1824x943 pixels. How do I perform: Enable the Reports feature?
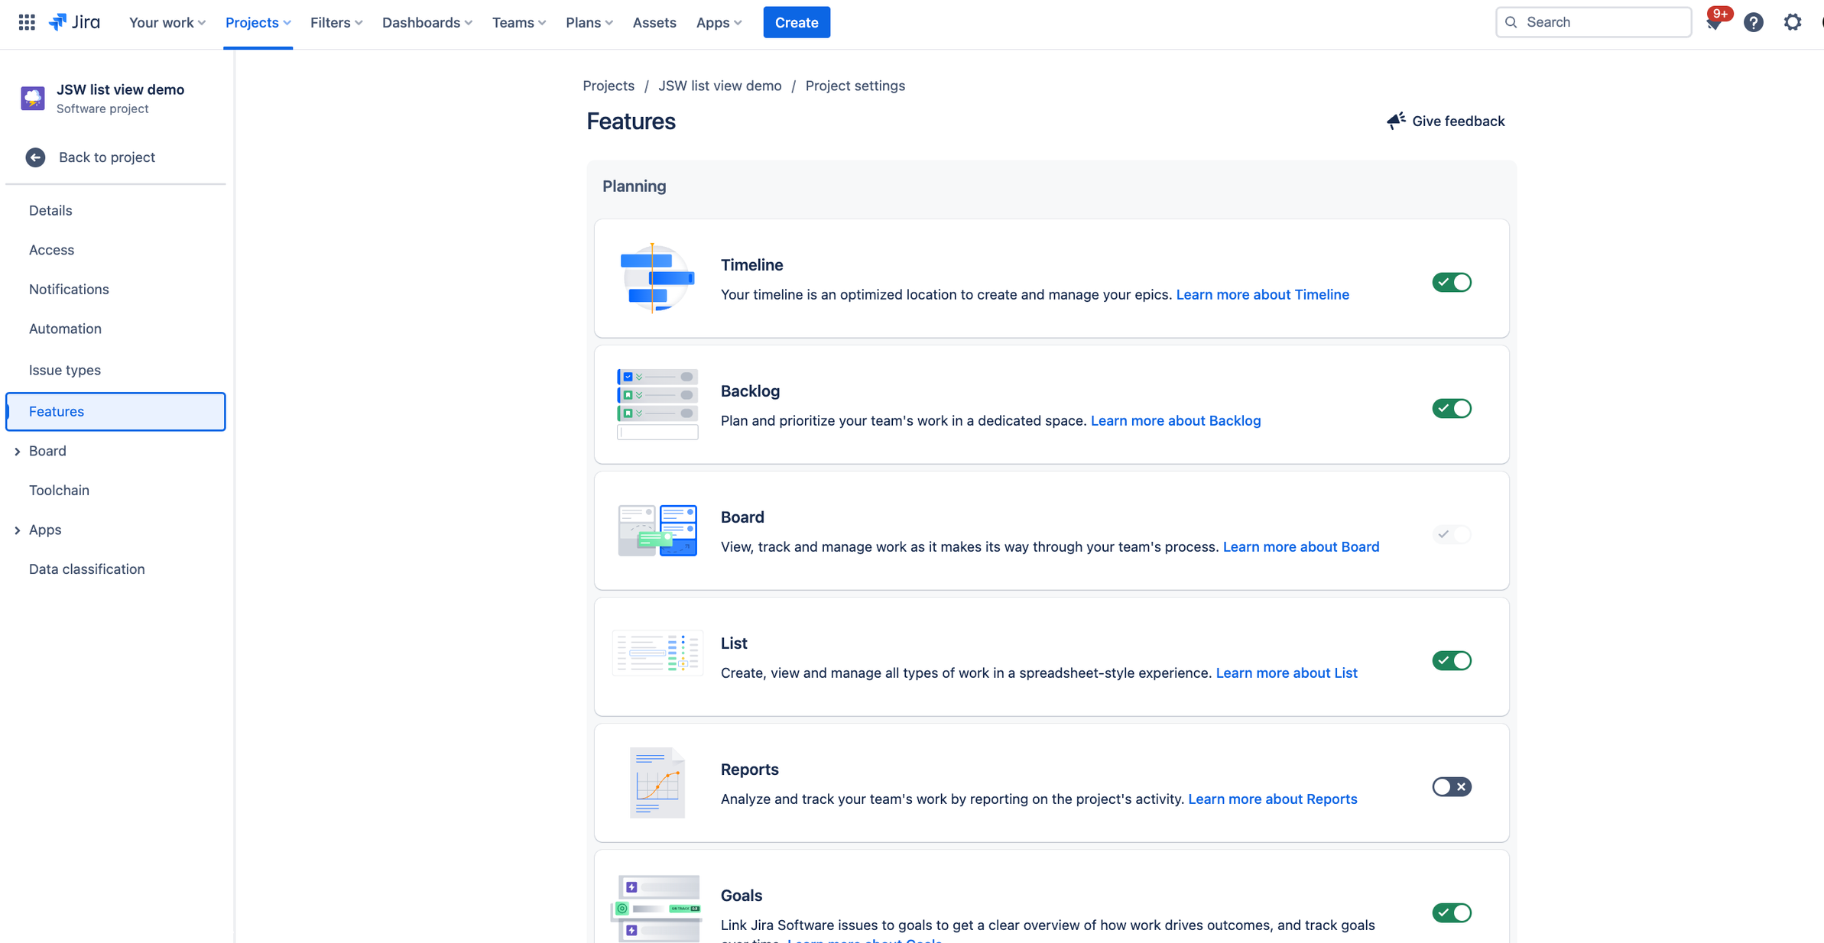[x=1451, y=786]
